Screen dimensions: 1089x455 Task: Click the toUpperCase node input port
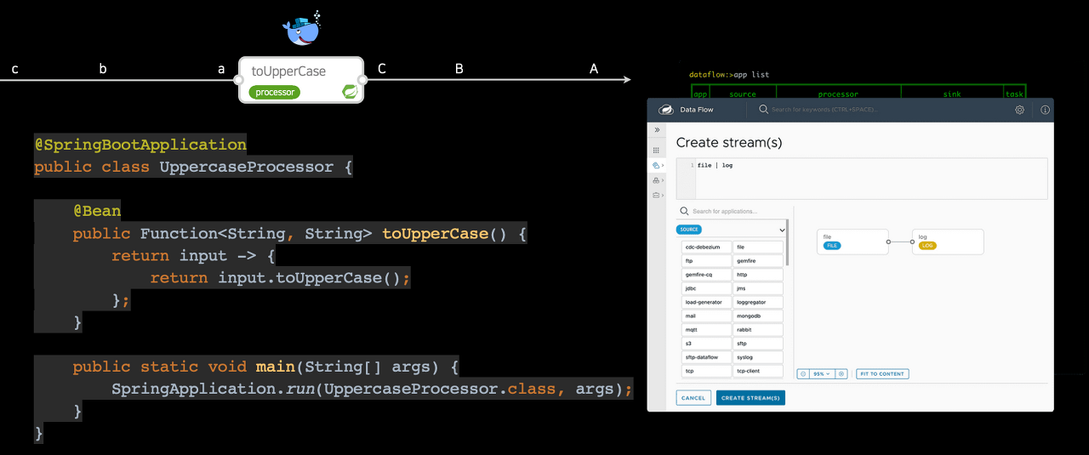point(239,80)
